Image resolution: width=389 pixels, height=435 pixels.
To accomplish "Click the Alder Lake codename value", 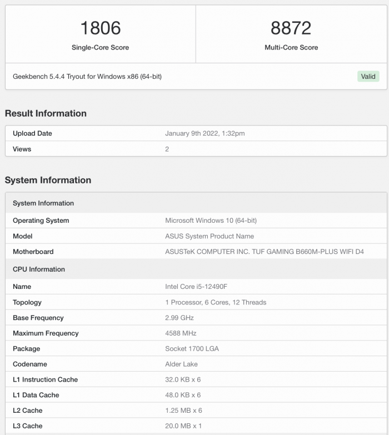I will tap(181, 364).
